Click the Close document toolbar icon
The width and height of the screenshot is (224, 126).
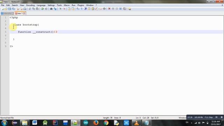[x=18, y=9]
